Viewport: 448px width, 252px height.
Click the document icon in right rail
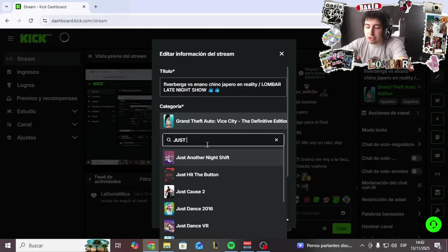click(437, 137)
